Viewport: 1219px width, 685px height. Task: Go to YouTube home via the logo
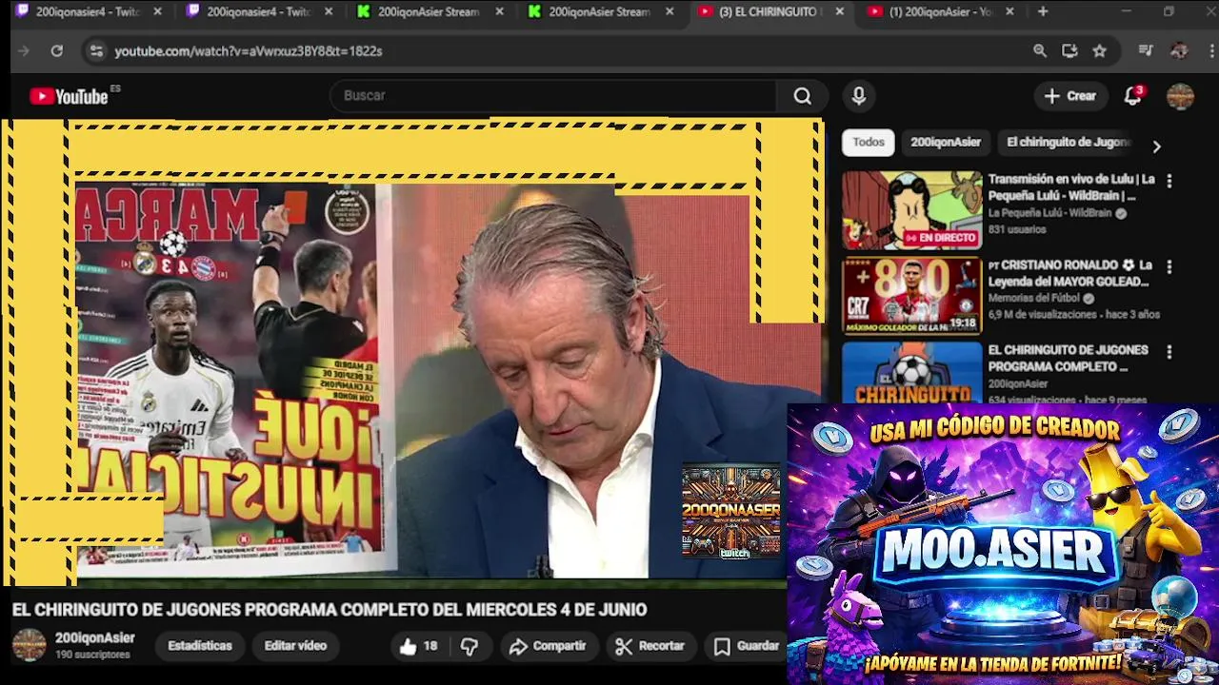point(70,96)
